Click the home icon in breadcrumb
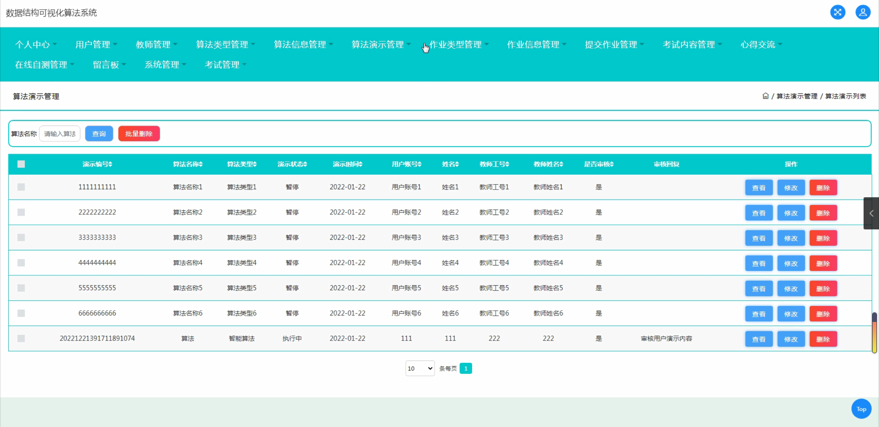Viewport: 879px width, 427px height. click(765, 96)
